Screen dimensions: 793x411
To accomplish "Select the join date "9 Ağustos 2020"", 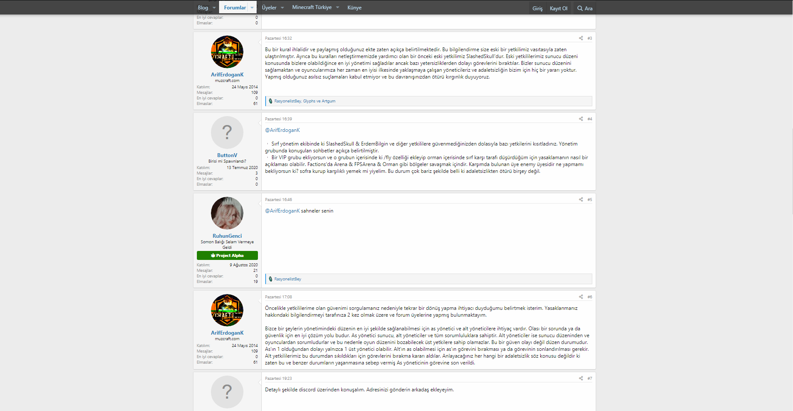I will [244, 265].
